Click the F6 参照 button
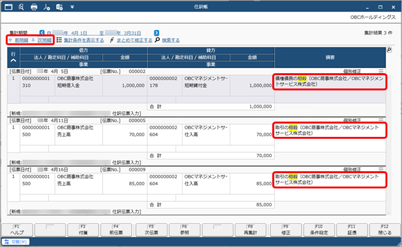This screenshot has width=402, height=247. point(184,230)
